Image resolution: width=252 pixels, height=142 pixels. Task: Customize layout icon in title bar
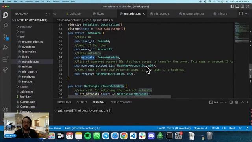[247, 6]
